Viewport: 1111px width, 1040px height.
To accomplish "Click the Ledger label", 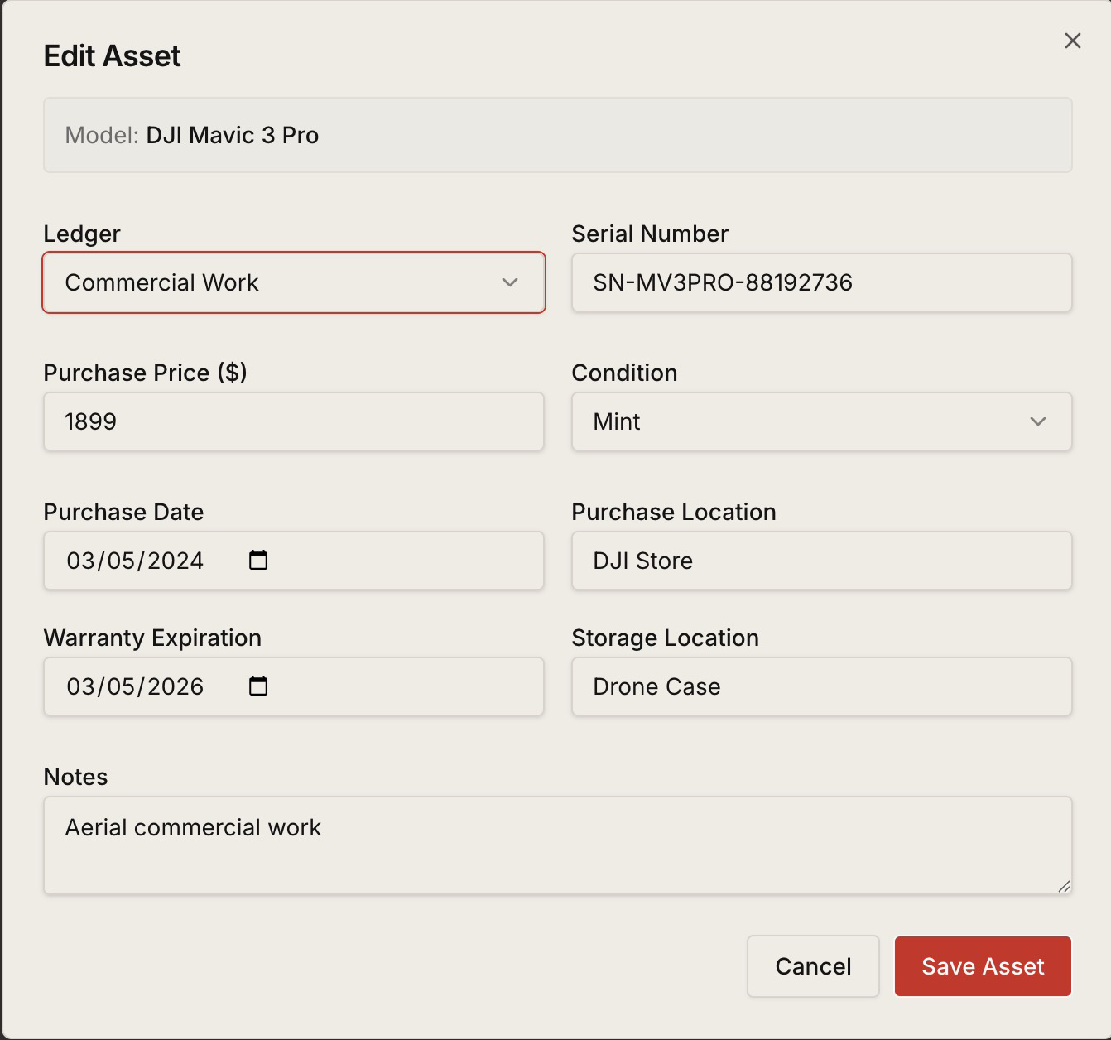I will (x=82, y=234).
